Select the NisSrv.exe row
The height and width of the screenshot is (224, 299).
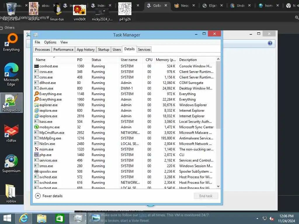pos(125,143)
